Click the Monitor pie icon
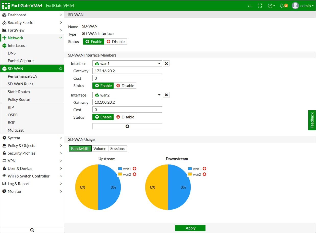The height and width of the screenshot is (233, 316). click(x=4, y=191)
